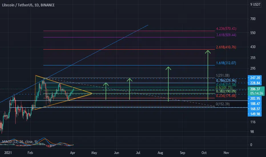Click the 228.84 price tag on axis
This screenshot has height=157, width=266.
coord(255,83)
